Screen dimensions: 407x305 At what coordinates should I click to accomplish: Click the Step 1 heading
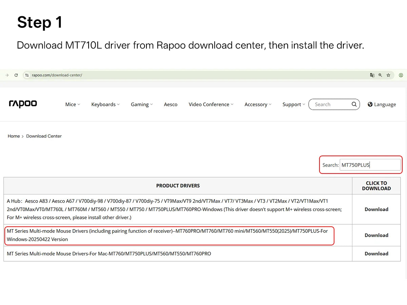40,22
